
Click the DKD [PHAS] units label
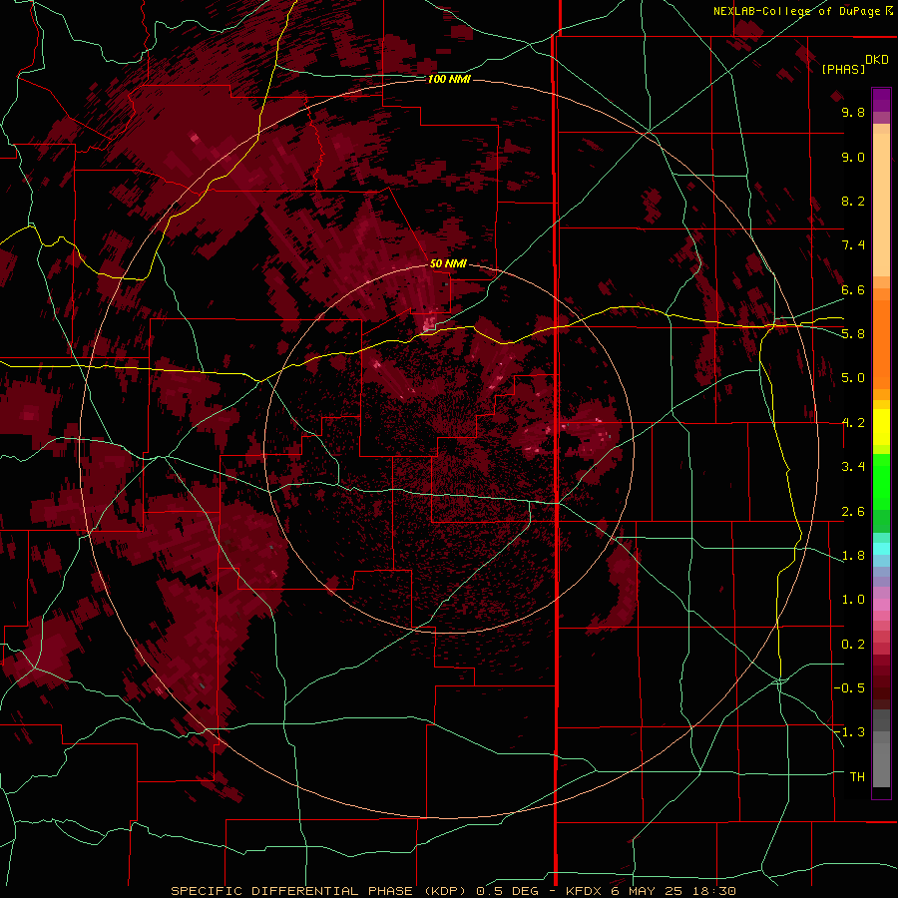tap(854, 64)
